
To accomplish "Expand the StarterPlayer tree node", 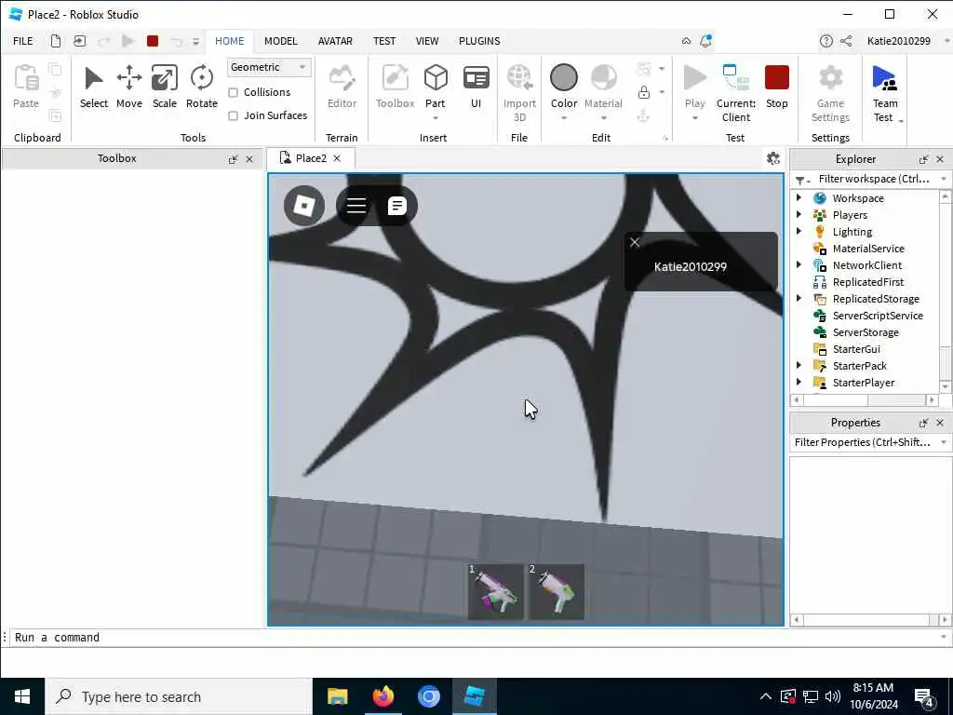I will [x=799, y=382].
